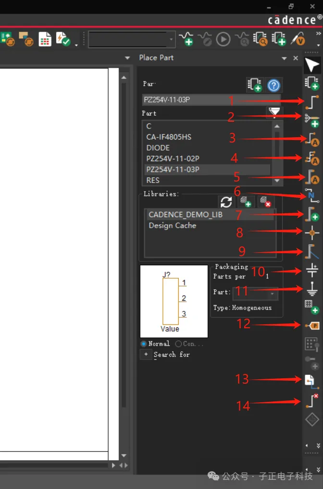Viewport: 323px width, 489px height.
Task: Refresh the part libraries
Action: click(226, 202)
